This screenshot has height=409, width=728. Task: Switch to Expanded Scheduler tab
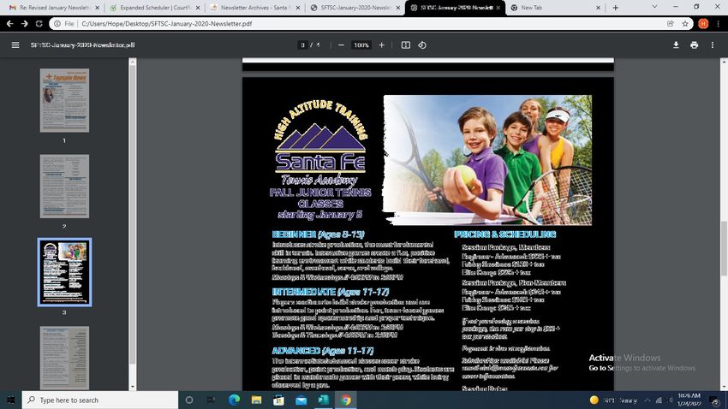coord(156,8)
